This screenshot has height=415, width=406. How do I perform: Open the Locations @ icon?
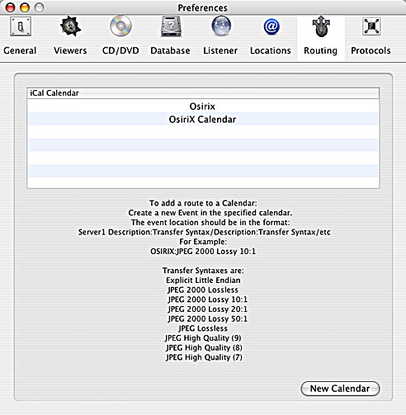click(x=271, y=26)
